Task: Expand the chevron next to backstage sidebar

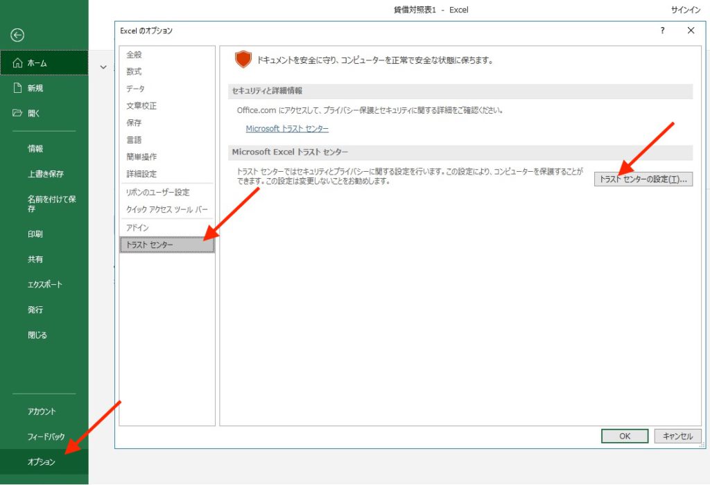Action: pyautogui.click(x=103, y=67)
